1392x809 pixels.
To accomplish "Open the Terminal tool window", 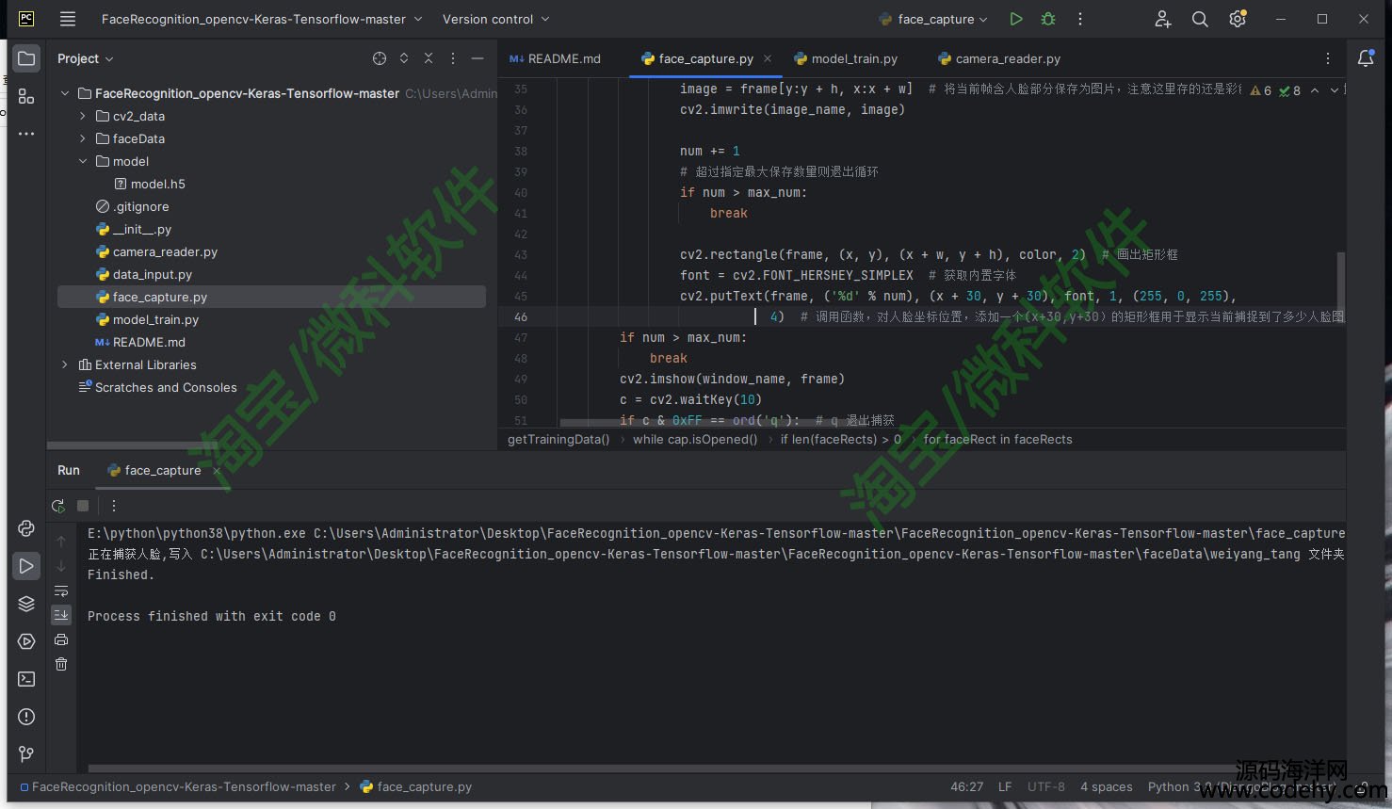I will 26,679.
